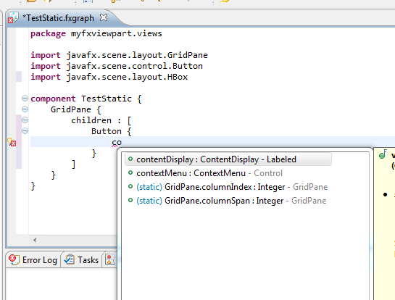This screenshot has height=300, width=395.
Task: Select the TestStatic.fxgraph editor tab
Action: [x=58, y=18]
